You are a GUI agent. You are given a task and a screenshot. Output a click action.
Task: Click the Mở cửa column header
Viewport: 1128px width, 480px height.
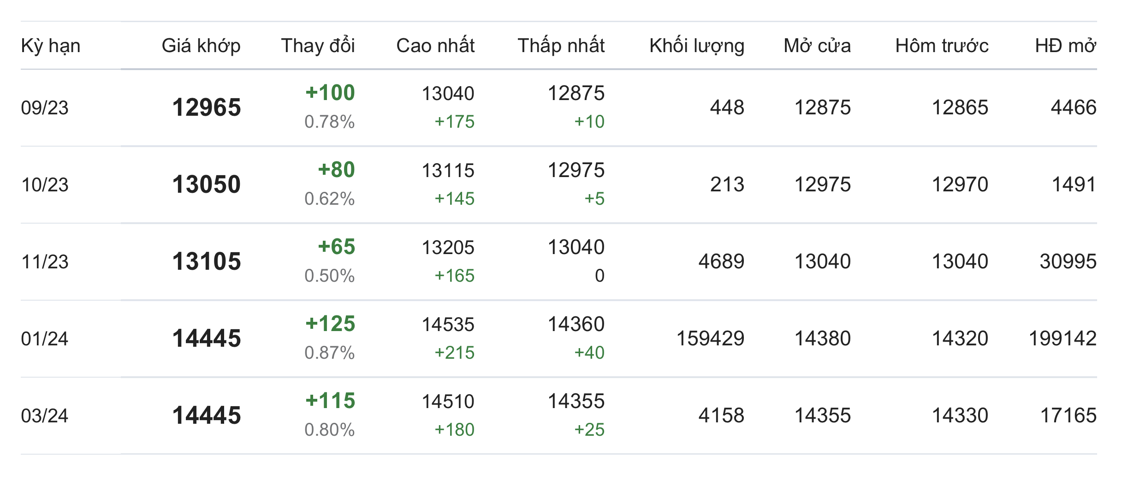click(817, 46)
